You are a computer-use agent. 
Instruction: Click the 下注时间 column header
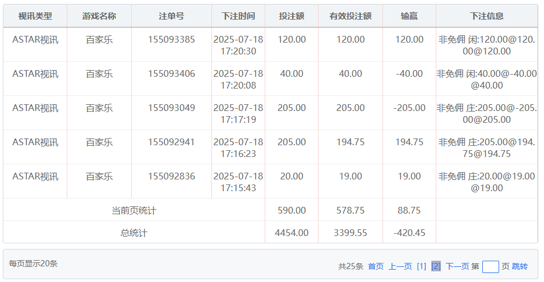[238, 16]
